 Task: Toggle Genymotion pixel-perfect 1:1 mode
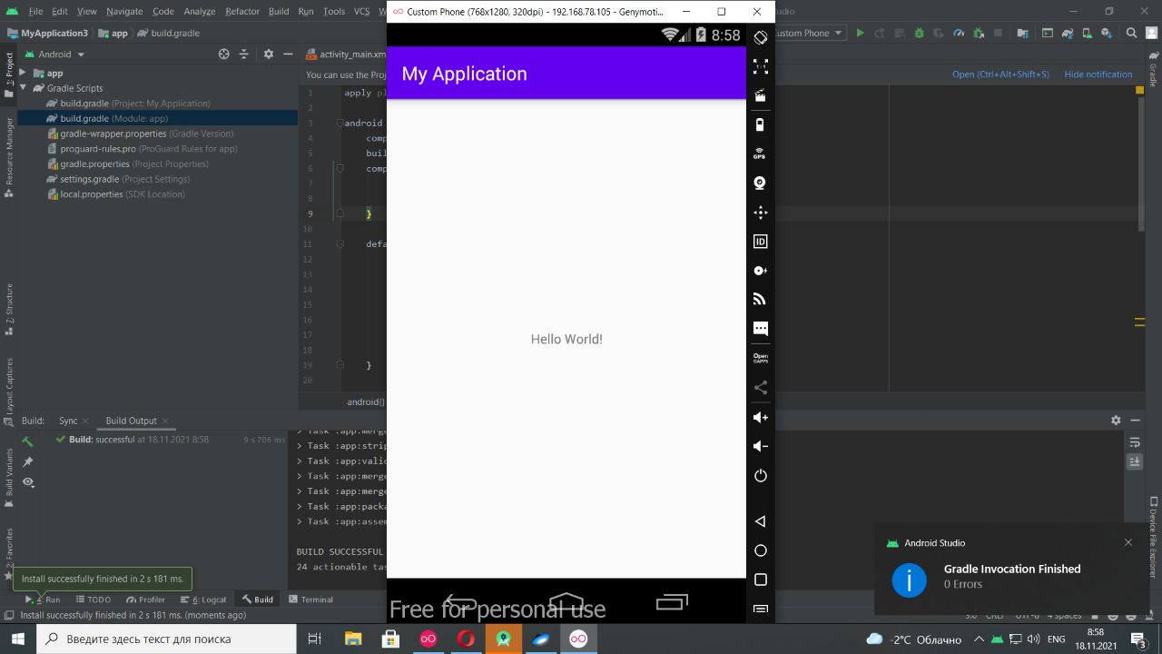tap(761, 66)
